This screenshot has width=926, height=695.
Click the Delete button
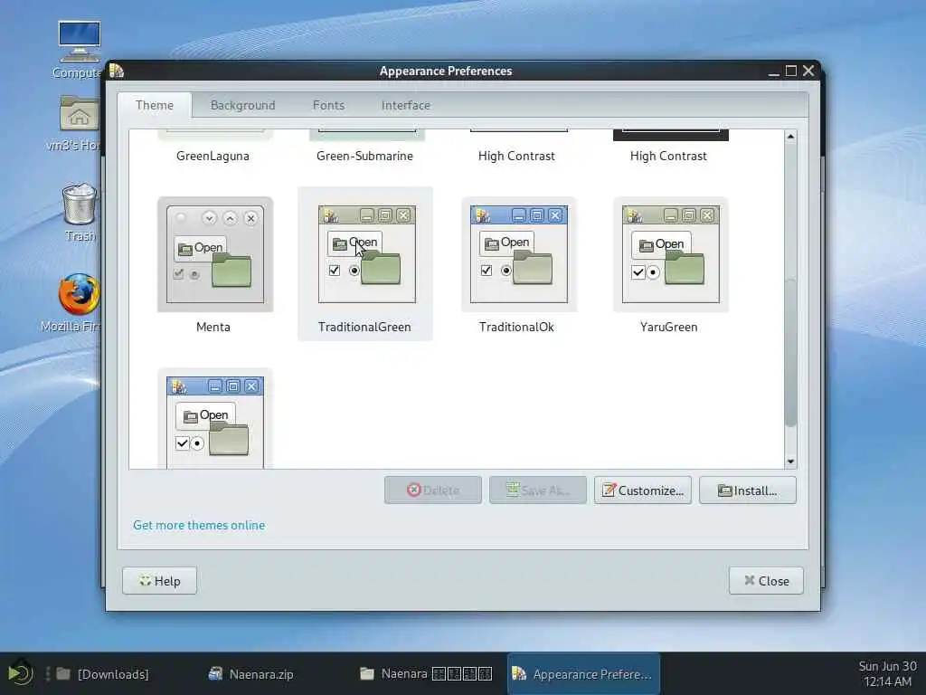point(433,490)
